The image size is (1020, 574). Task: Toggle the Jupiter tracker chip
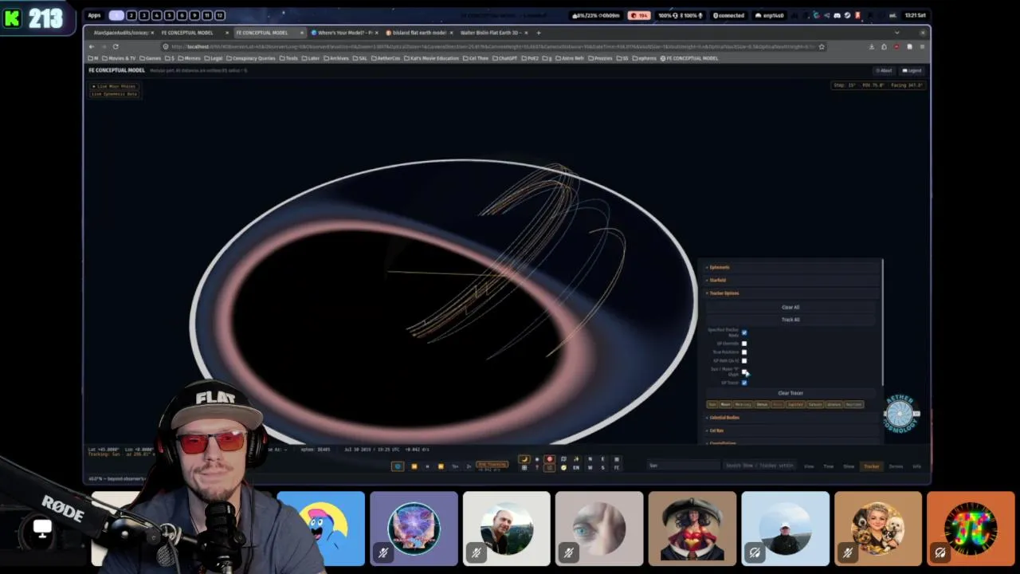click(795, 404)
